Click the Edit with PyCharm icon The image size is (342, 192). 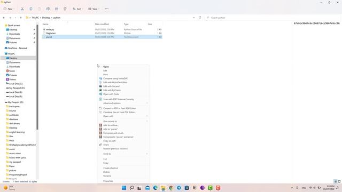(x=100, y=90)
